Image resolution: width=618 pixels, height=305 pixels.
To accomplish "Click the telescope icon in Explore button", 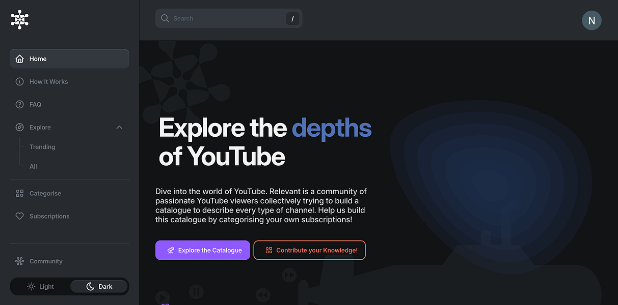I will coord(171,250).
